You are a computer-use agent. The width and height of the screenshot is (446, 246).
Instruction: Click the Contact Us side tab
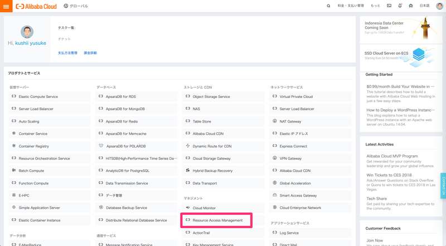pyautogui.click(x=443, y=185)
